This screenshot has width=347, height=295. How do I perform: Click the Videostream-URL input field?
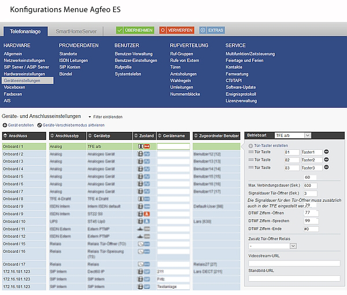pos(294,263)
